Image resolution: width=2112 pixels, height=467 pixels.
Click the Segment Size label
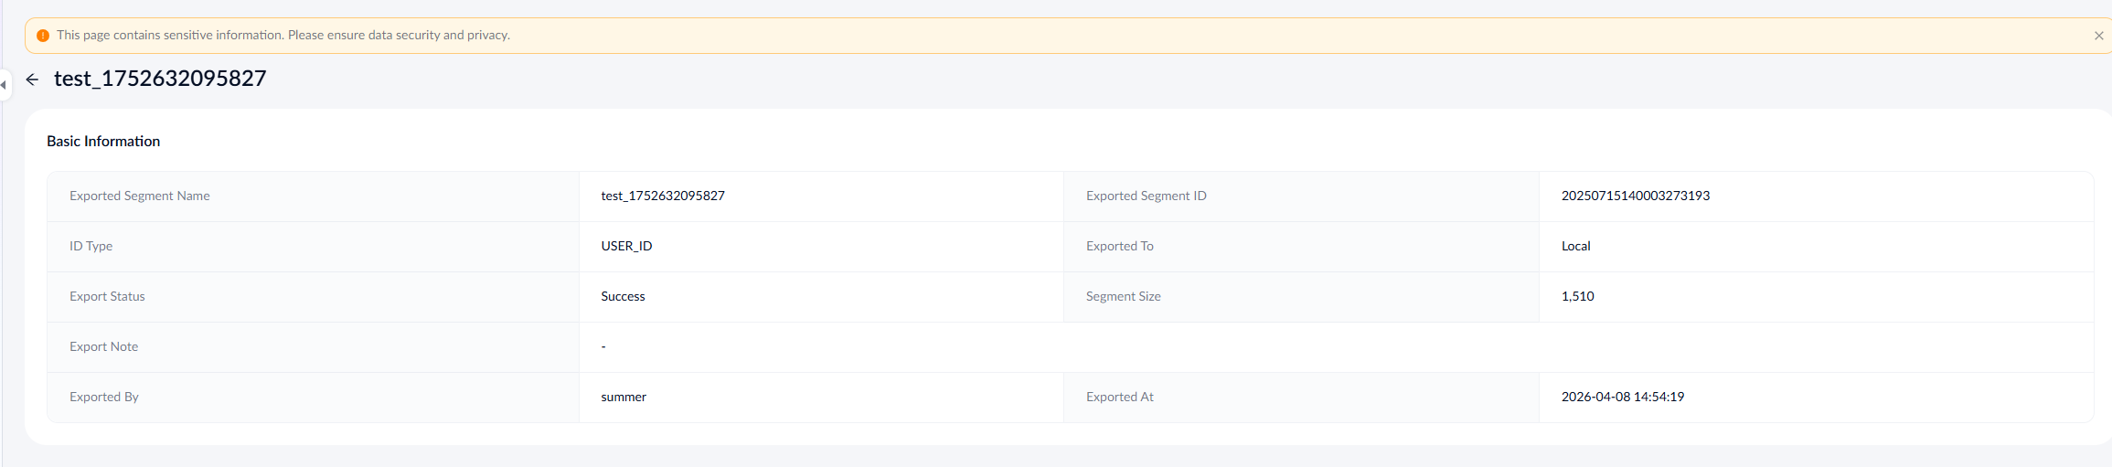[x=1123, y=296]
